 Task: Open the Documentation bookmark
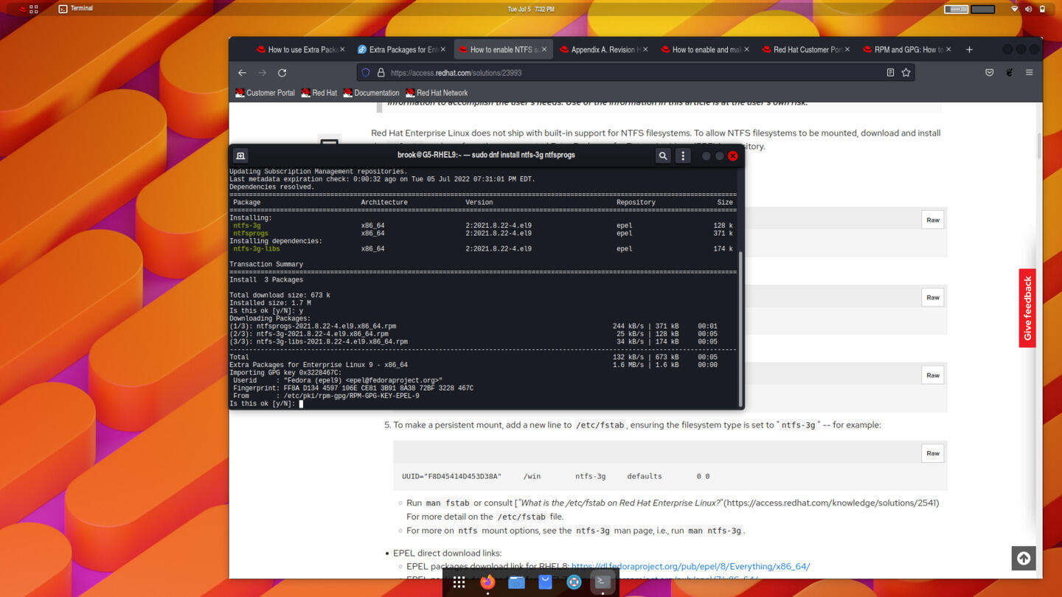[371, 93]
